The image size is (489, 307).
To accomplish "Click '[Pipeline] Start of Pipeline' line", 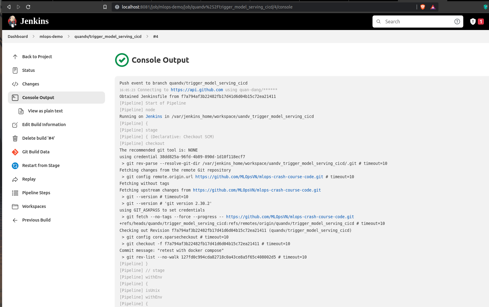I will point(153,103).
